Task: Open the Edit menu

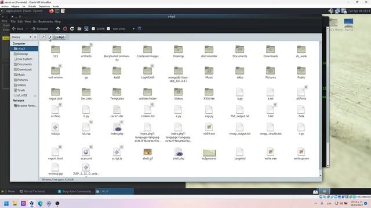Action: click(20, 21)
